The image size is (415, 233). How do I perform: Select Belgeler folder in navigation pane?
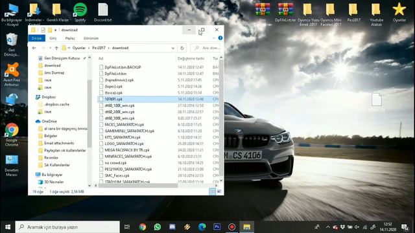(51, 136)
